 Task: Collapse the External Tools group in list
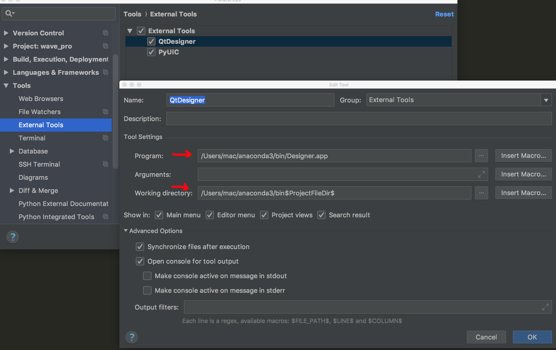coord(130,31)
